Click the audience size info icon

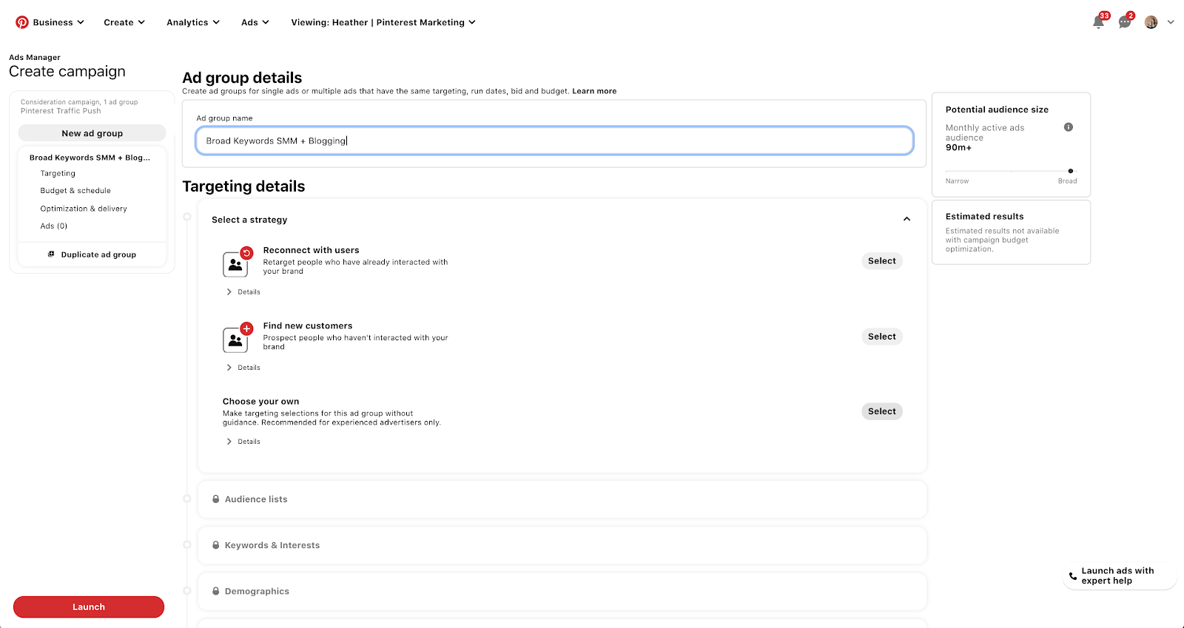(1069, 127)
